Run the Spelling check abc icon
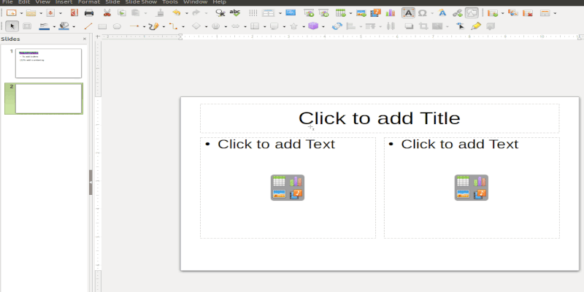 pyautogui.click(x=235, y=13)
